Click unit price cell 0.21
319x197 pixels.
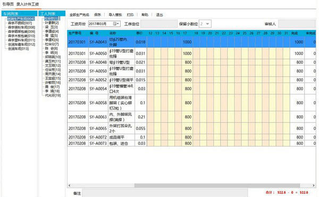pos(140,117)
